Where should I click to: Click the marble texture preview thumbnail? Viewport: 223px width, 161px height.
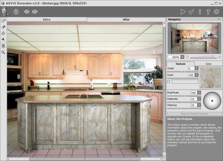211,78
